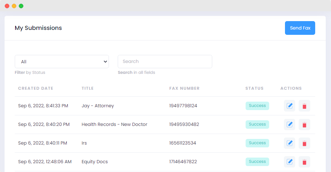Open the Filter by Status dropdown
The image size is (331, 172).
[x=62, y=62]
